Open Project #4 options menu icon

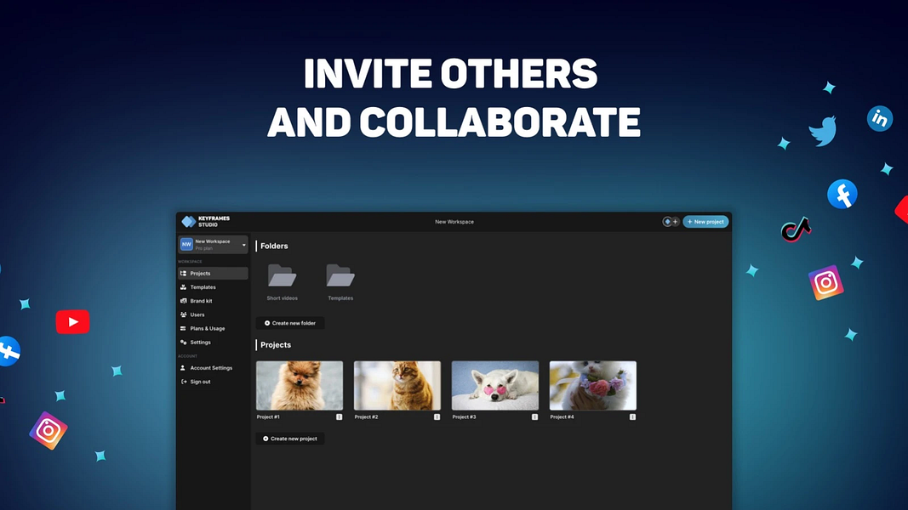(x=633, y=416)
